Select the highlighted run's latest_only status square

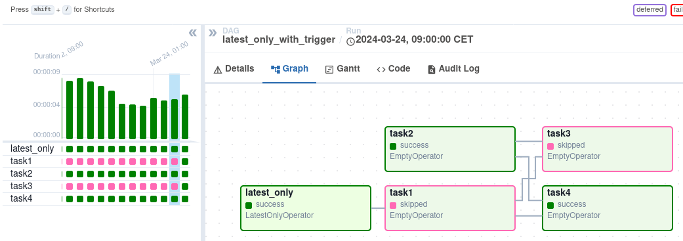click(x=175, y=149)
